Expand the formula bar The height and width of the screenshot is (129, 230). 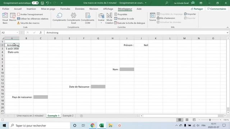tap(227, 33)
